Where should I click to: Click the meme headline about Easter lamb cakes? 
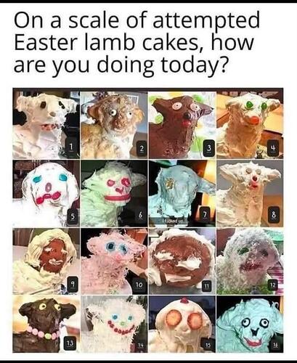pos(137,42)
